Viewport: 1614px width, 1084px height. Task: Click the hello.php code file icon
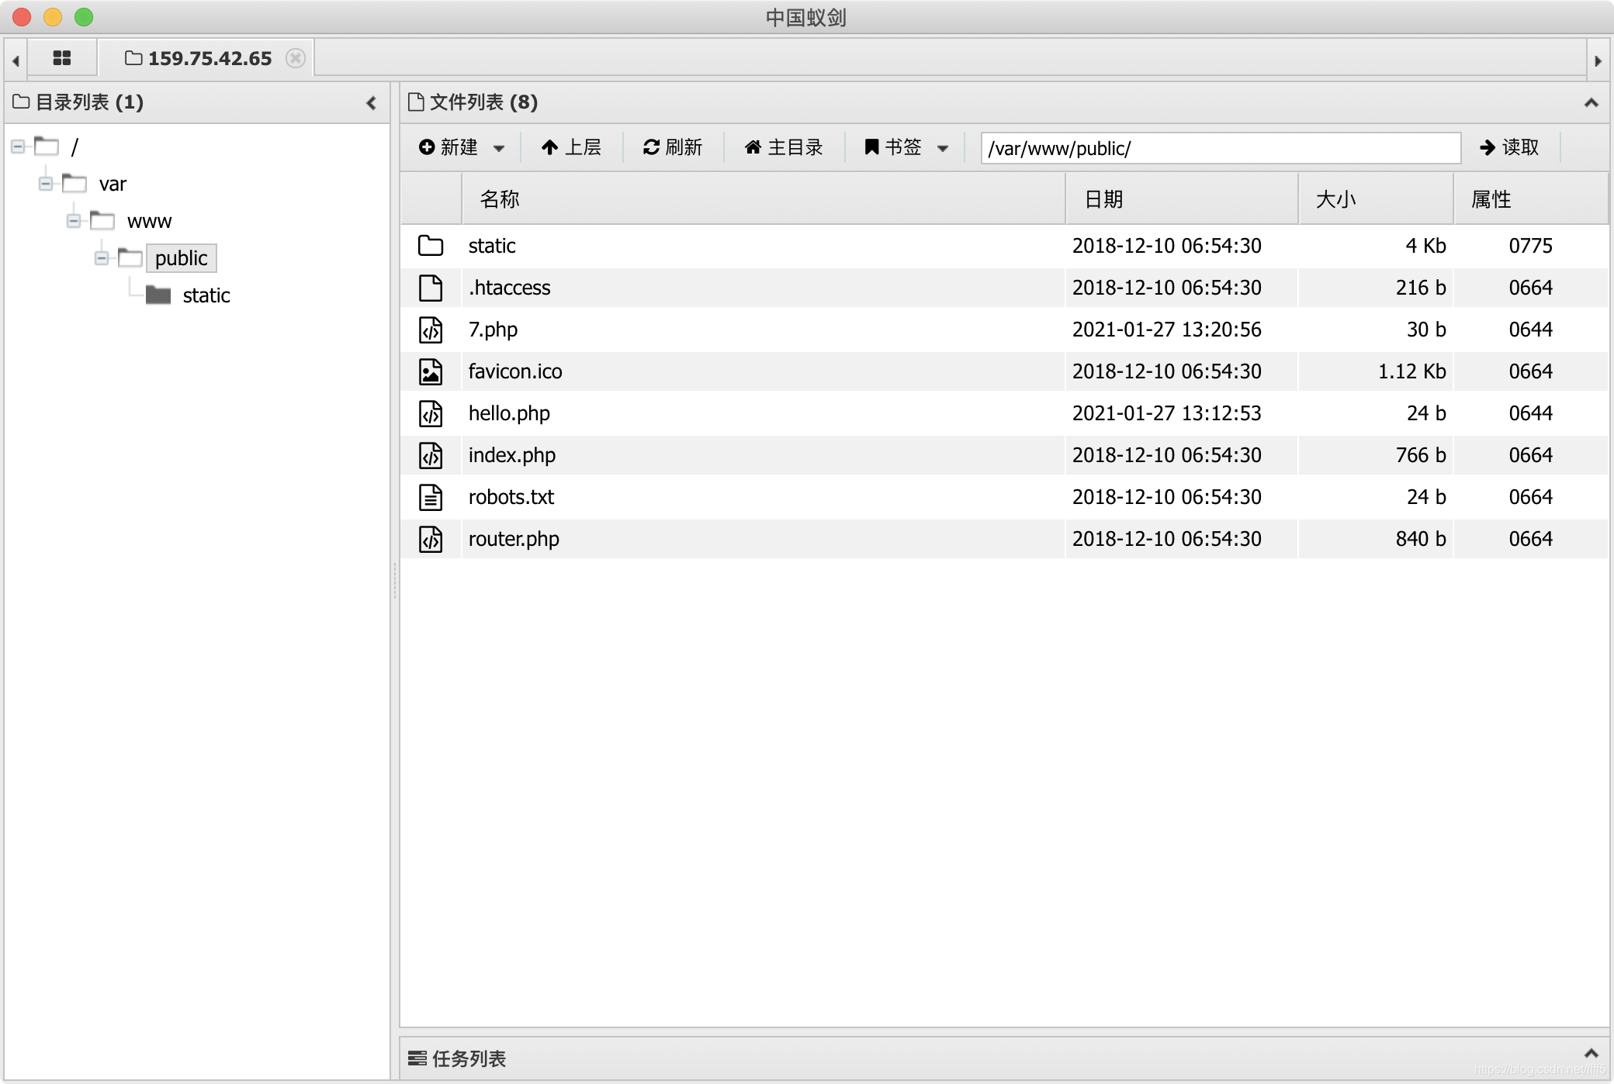431,413
